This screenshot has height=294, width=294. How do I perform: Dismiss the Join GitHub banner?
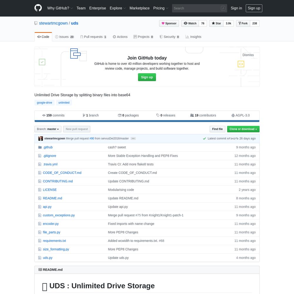point(248,55)
